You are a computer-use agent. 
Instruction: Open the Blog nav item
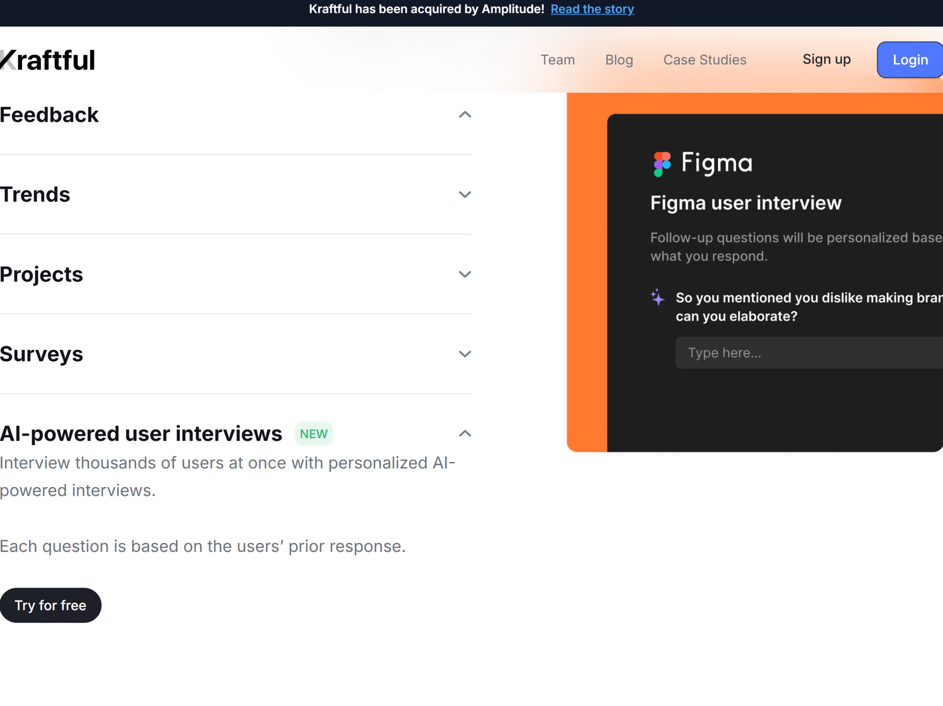pyautogui.click(x=618, y=60)
